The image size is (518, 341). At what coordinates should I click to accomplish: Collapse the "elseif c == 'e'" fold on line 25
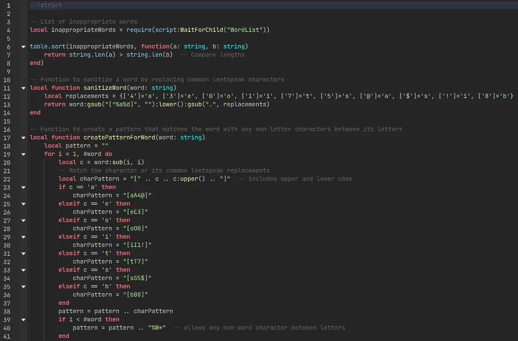(x=23, y=204)
